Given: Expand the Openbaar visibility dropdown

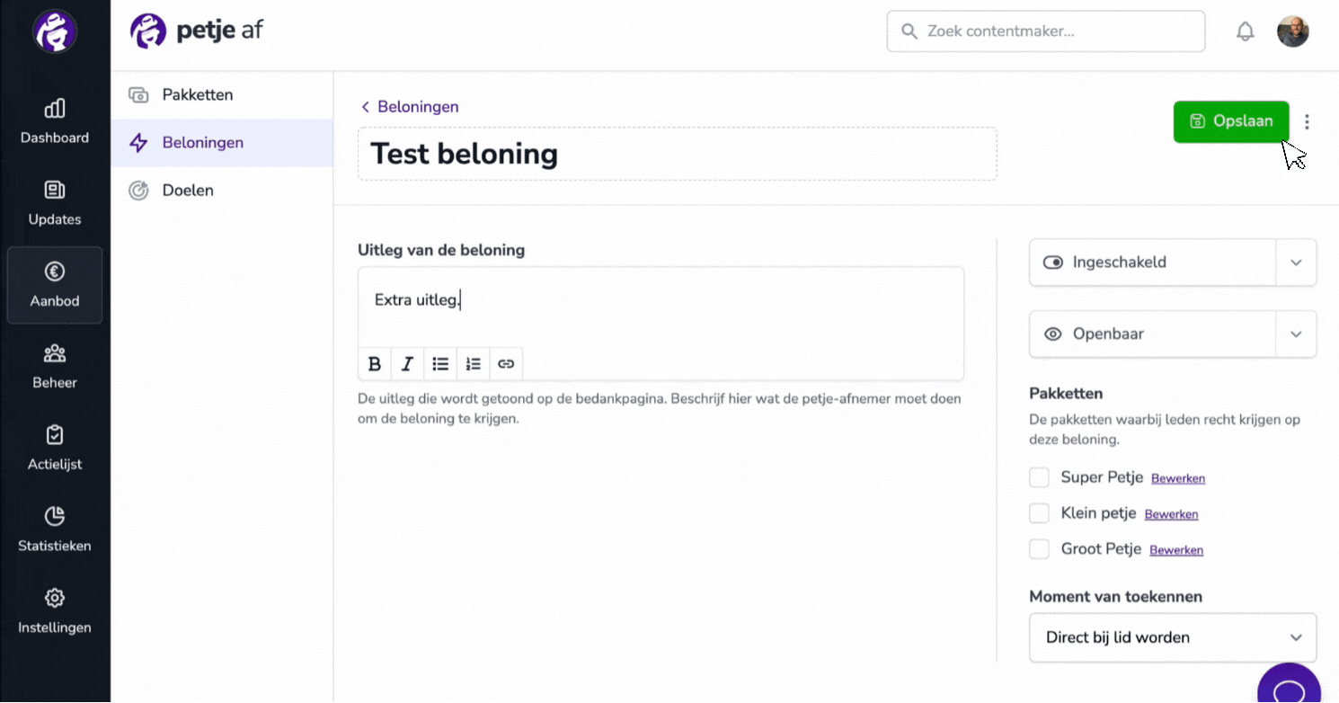Looking at the screenshot, I should tap(1296, 334).
